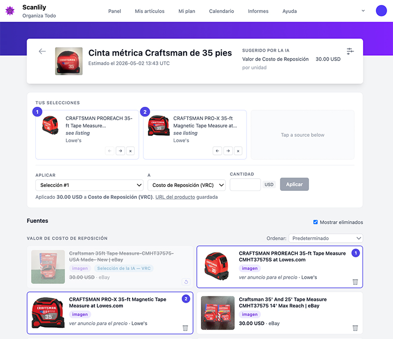Screen dimensions: 393x339
Task: Focus the Cantidad amount input field
Action: [245, 185]
